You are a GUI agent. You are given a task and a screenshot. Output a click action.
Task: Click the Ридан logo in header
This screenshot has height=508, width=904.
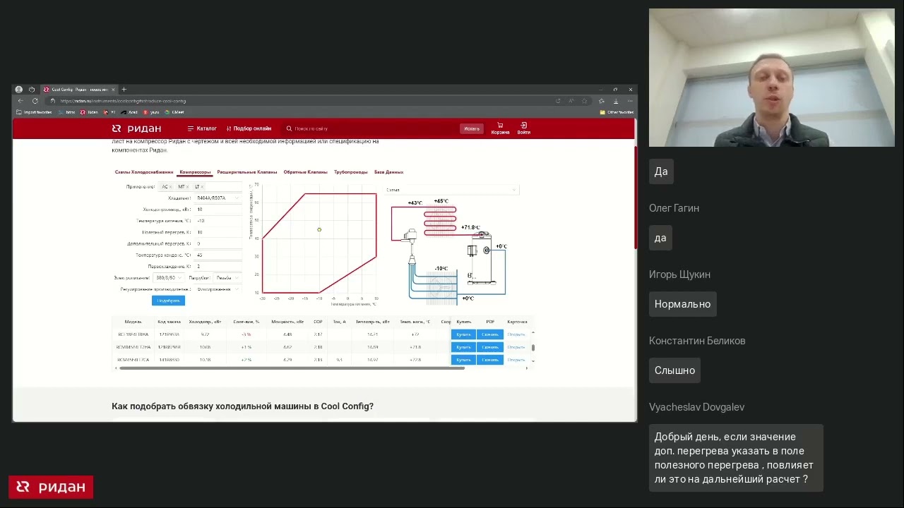tap(136, 128)
